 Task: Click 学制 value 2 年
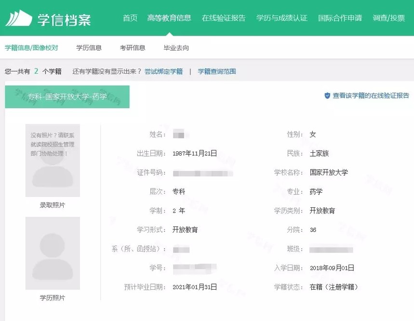tap(179, 211)
